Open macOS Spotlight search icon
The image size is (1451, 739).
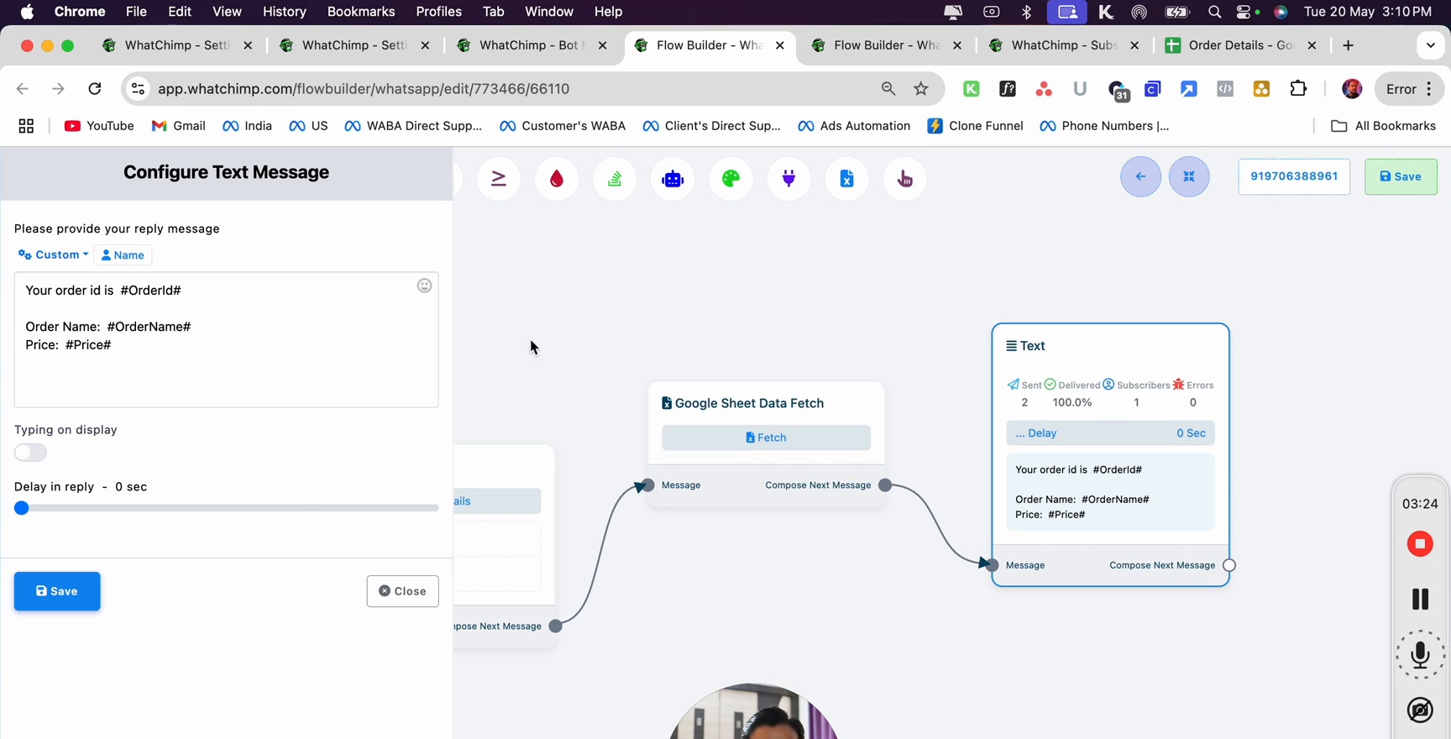[x=1214, y=12]
